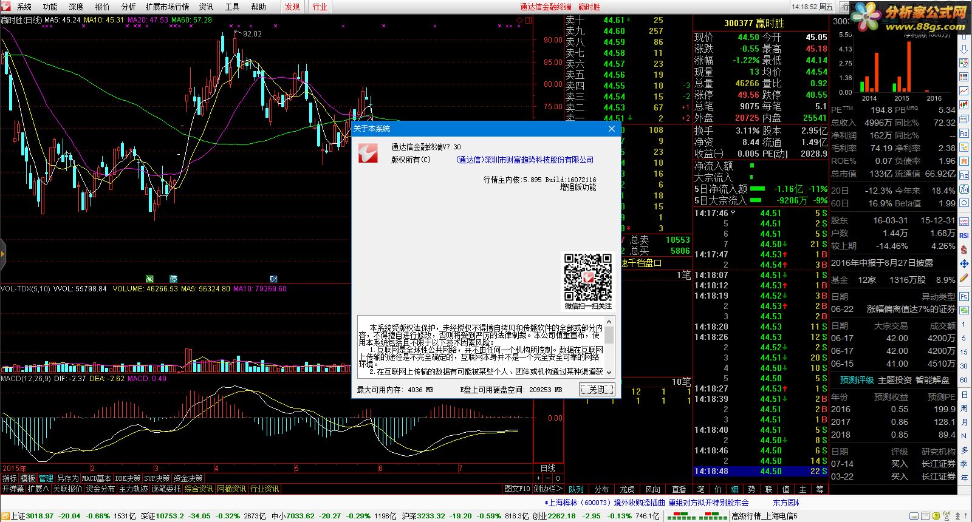This screenshot has width=972, height=522.
Task: Click the yellow lock icon in status bar
Action: (936, 516)
